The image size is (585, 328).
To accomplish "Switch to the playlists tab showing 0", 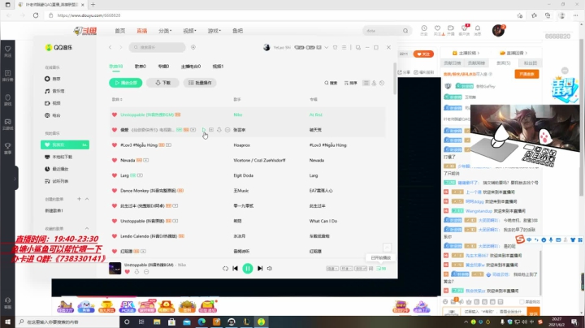I will point(141,67).
